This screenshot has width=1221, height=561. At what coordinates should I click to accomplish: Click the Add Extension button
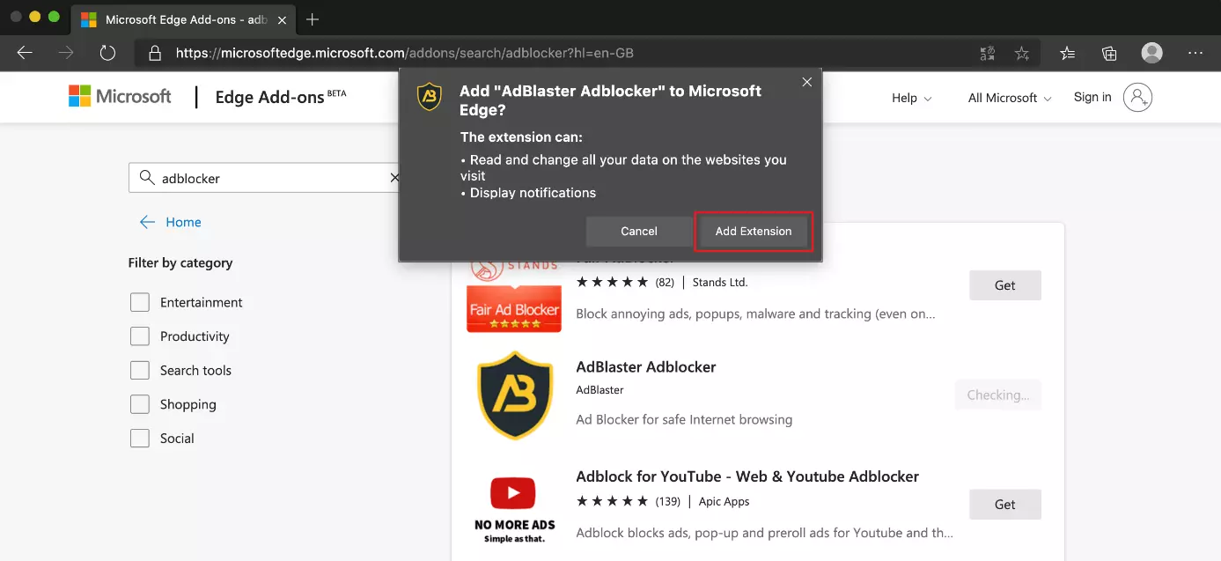[753, 232]
